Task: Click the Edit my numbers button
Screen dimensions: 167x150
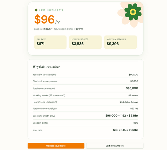Action: tap(115, 146)
